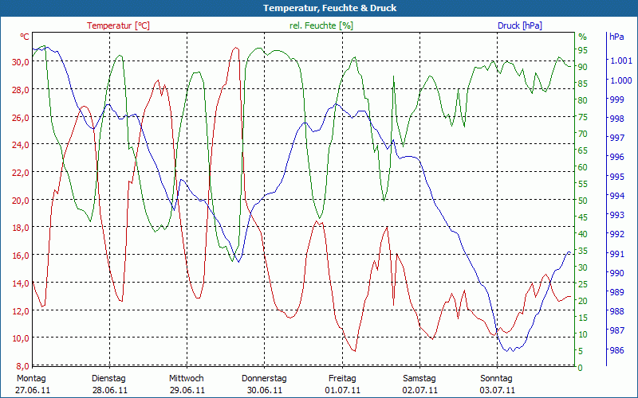Click the '999' pressure axis value
Viewport: 638px width, 398px height.
(x=616, y=99)
